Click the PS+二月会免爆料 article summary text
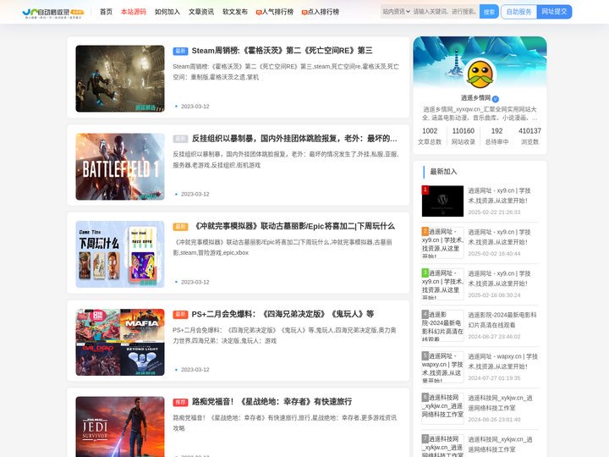 tap(284, 335)
